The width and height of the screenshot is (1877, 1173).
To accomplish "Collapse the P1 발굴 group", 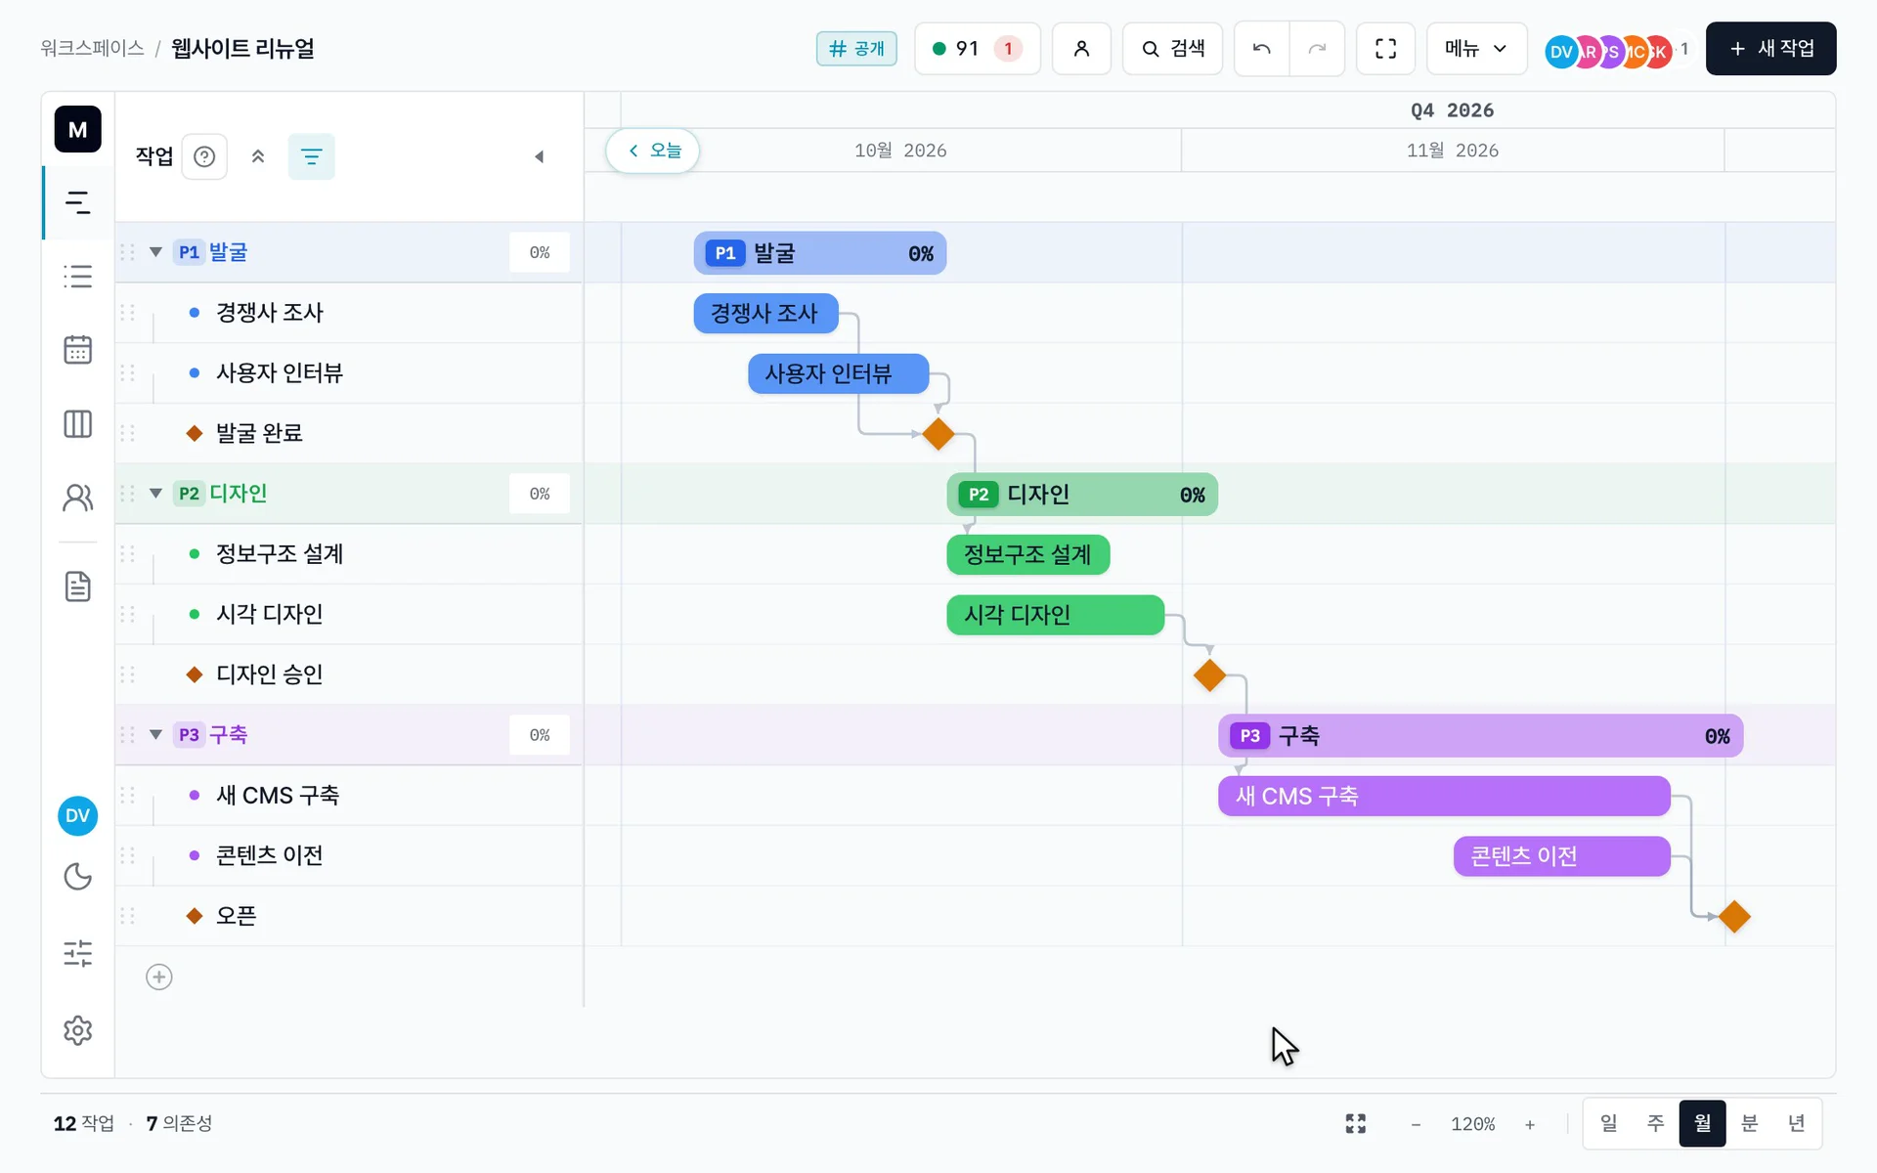I will point(155,252).
